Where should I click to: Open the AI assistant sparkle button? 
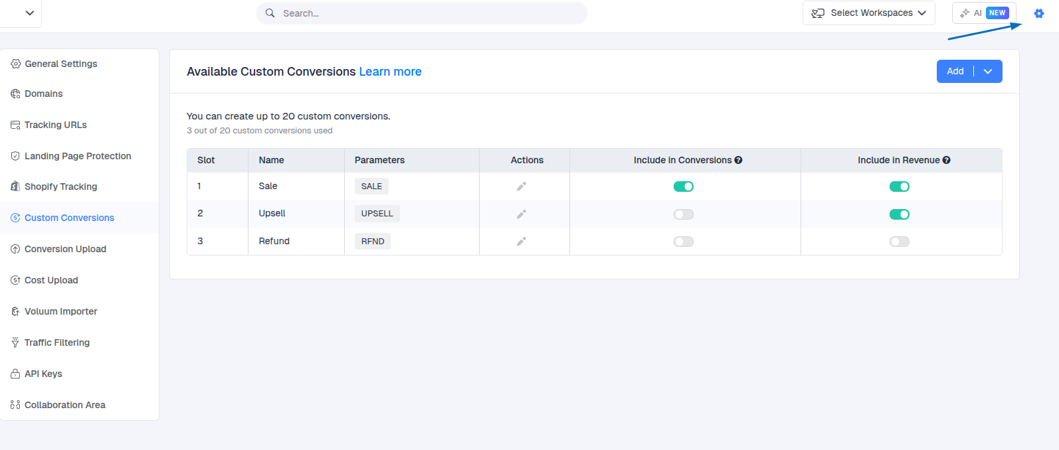click(x=983, y=13)
